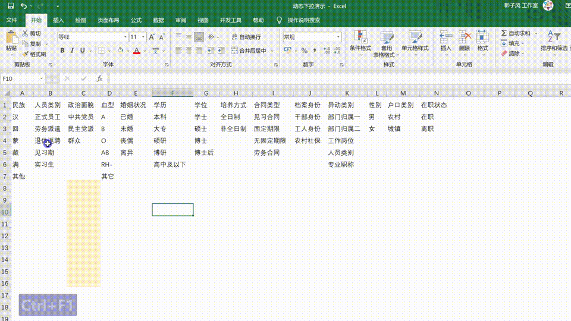Select cell containing 高中及以下

(x=172, y=165)
